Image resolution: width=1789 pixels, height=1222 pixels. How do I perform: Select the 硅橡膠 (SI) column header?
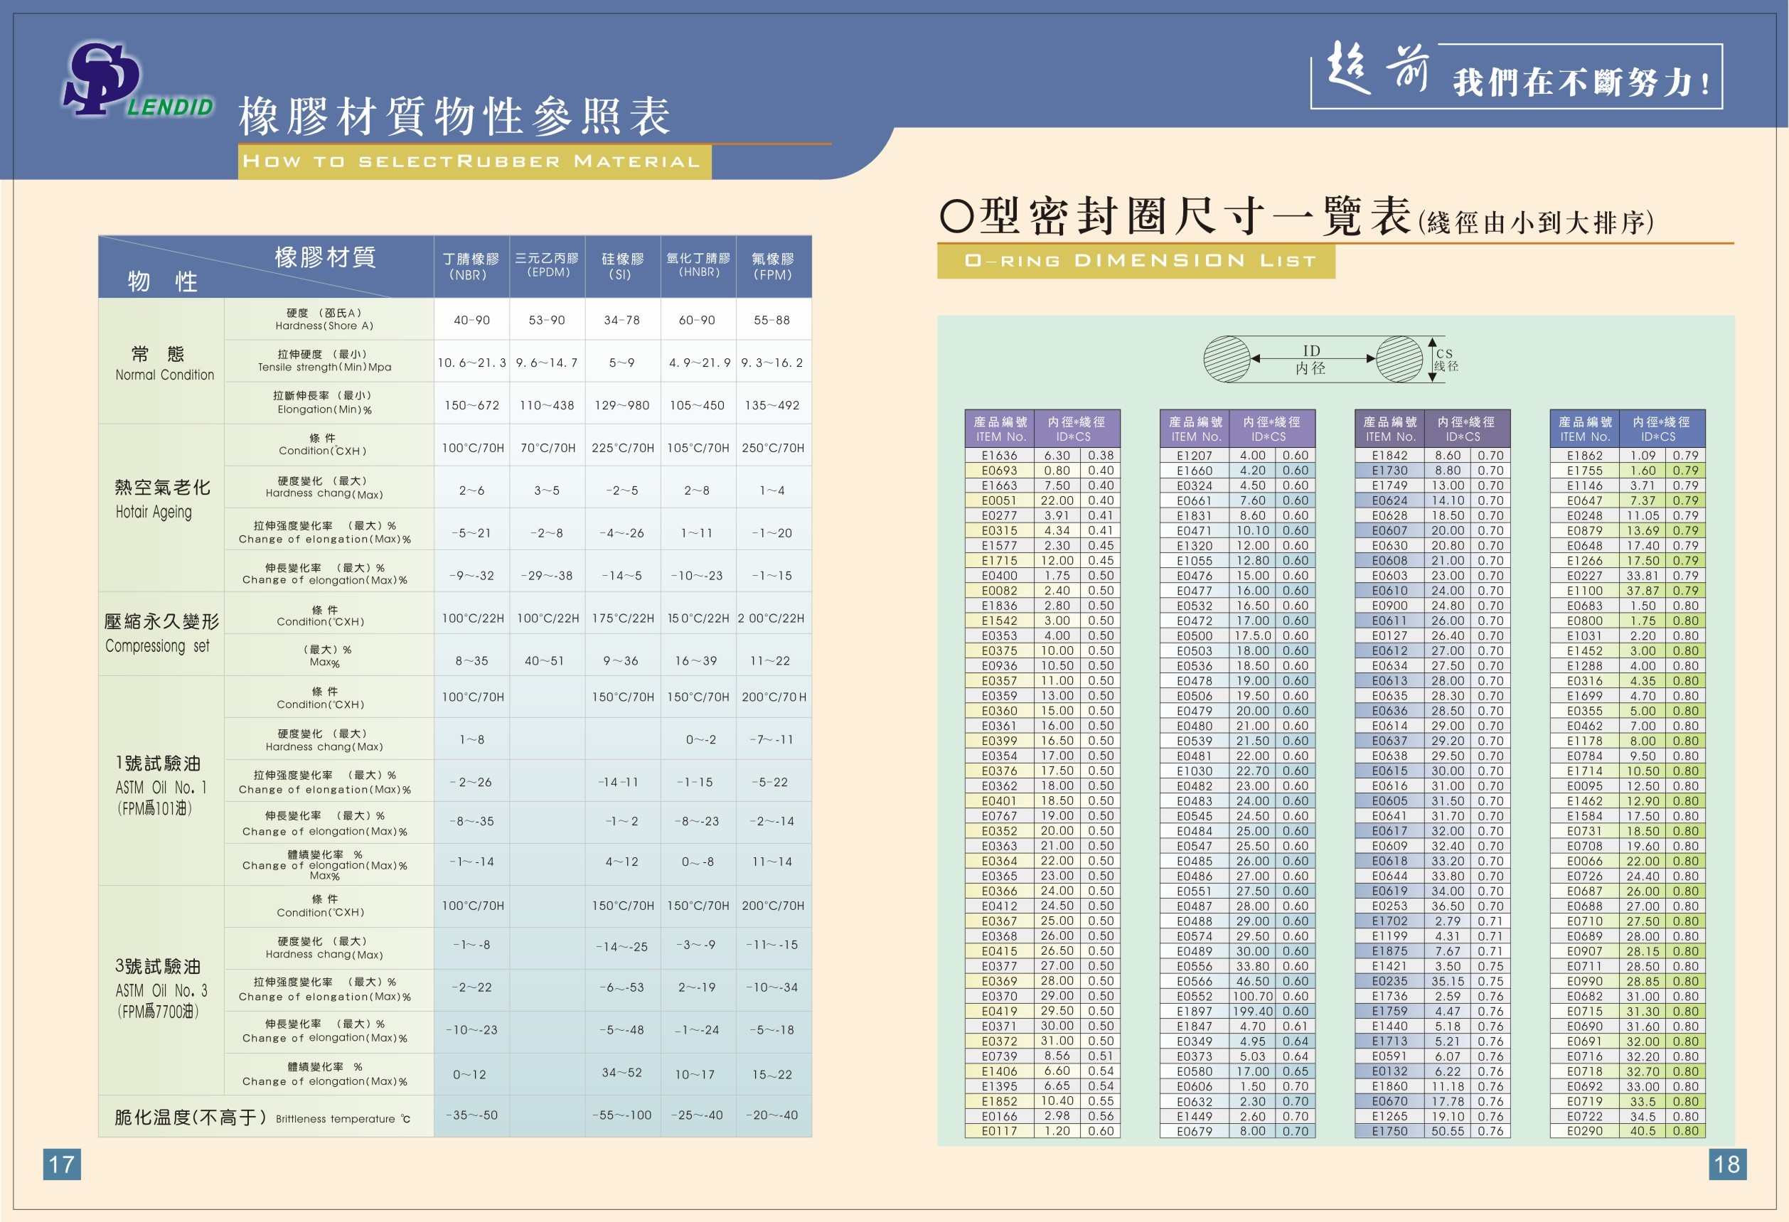click(x=622, y=267)
